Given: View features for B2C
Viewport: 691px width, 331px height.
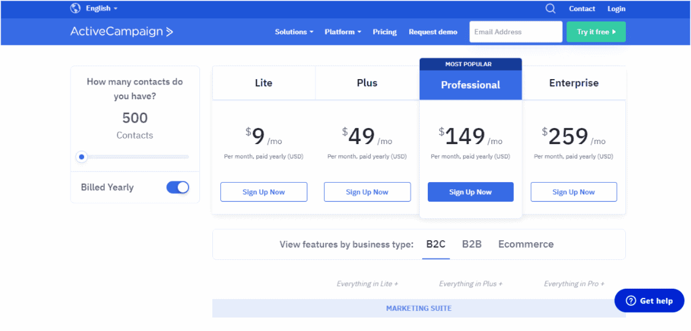Looking at the screenshot, I should pyautogui.click(x=436, y=245).
